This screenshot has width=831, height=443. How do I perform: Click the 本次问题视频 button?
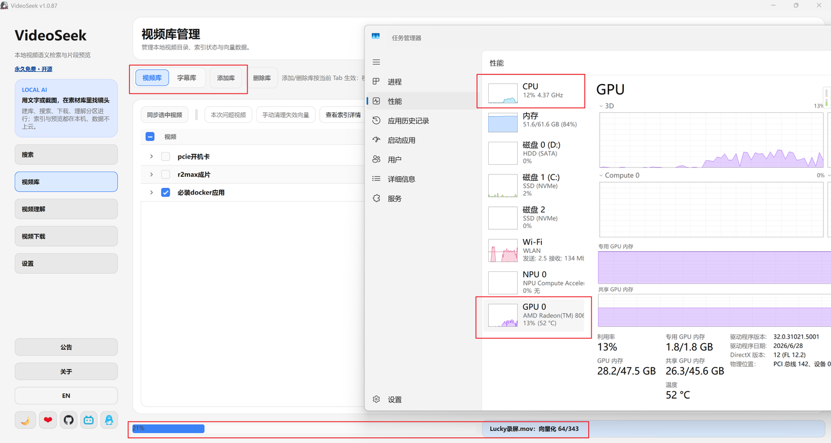pos(228,115)
